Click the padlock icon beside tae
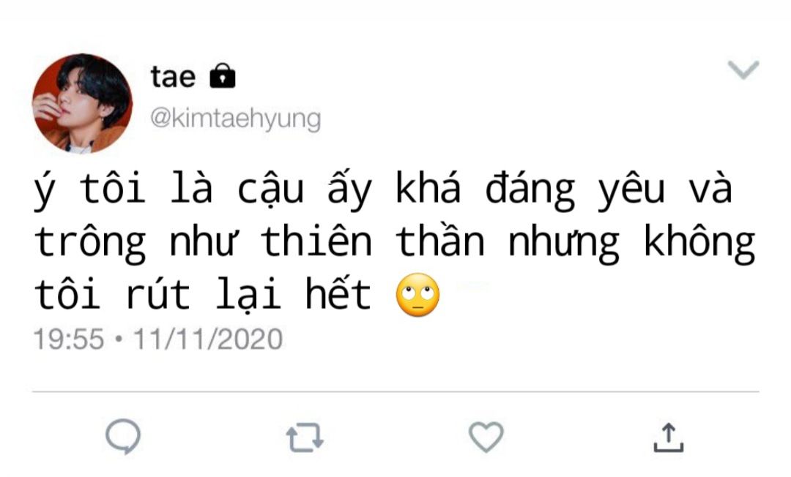This screenshot has width=791, height=477. tap(223, 76)
